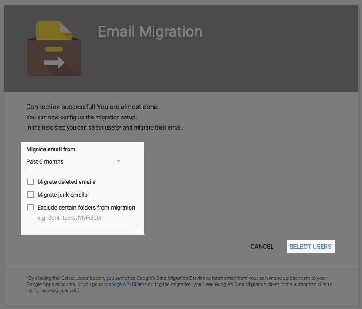Click CANCEL to abort the migration setup

pos(262,247)
